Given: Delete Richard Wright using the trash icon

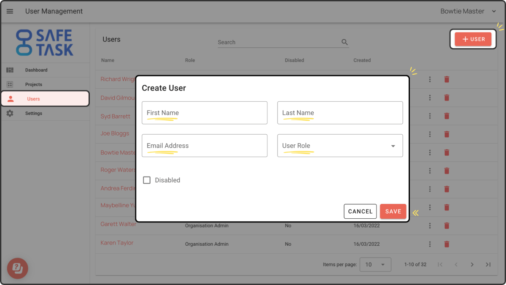Looking at the screenshot, I should click(x=447, y=79).
